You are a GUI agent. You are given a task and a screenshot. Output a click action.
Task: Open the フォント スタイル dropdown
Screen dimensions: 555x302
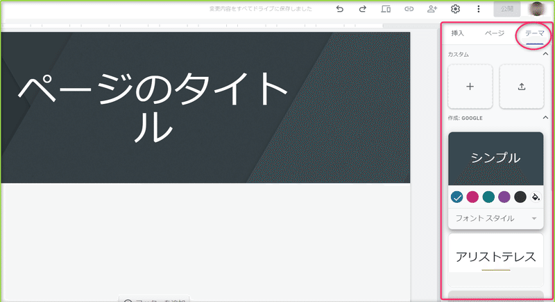tap(495, 218)
